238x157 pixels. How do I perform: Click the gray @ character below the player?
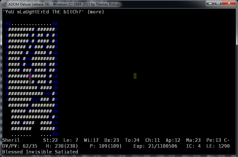(x=30, y=82)
